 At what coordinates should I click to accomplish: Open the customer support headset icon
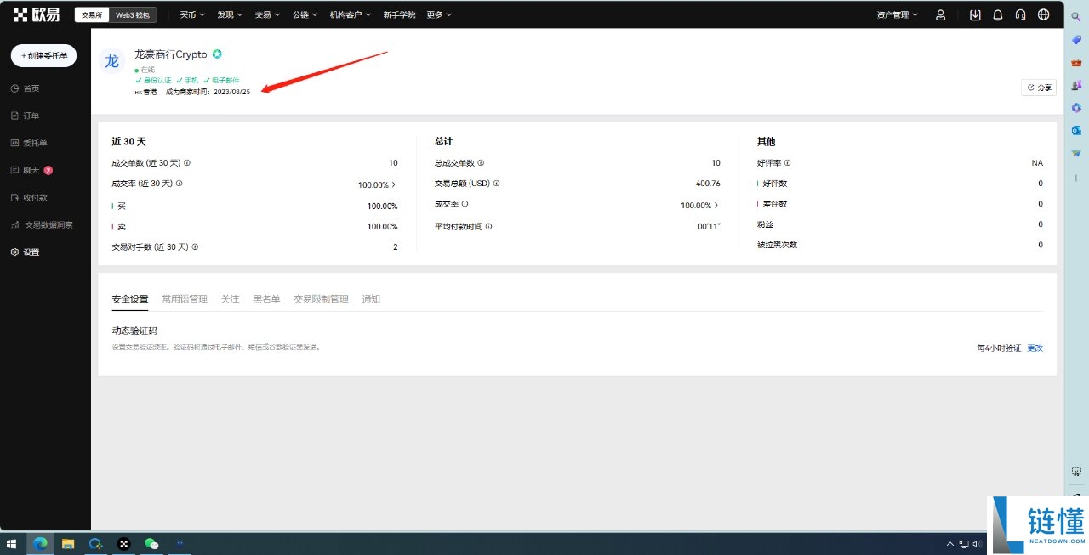coord(1021,14)
